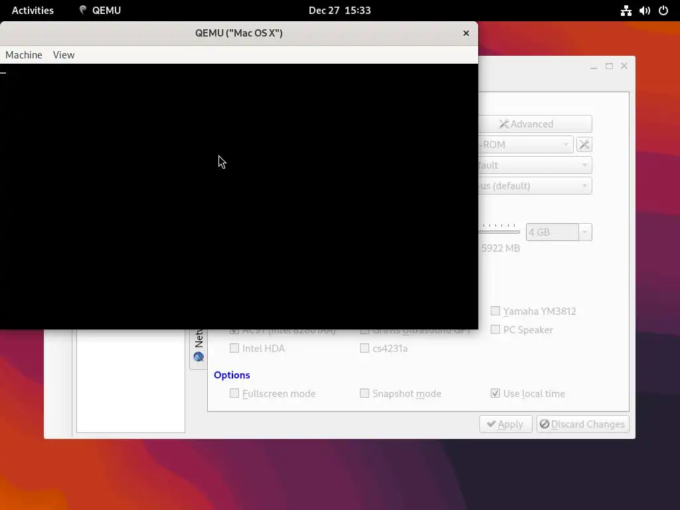Viewport: 680px width, 510px height.
Task: Maximize the background settings window
Action: [x=610, y=66]
